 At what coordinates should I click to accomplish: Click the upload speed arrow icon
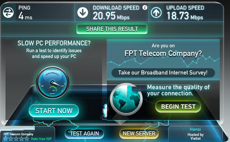point(156,13)
